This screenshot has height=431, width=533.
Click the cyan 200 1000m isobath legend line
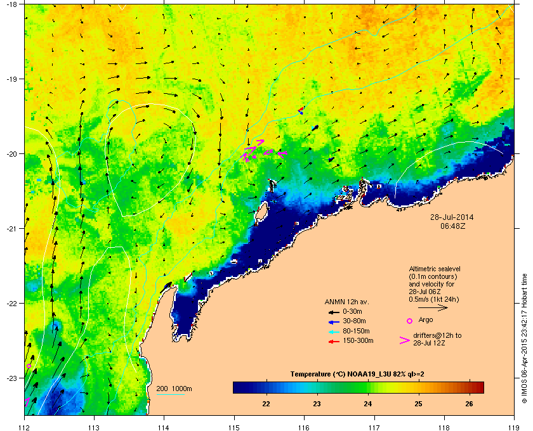point(170,395)
